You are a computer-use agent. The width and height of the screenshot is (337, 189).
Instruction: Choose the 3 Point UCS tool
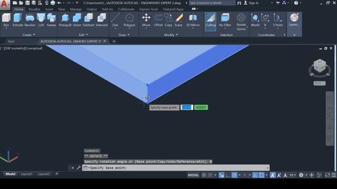pyautogui.click(x=277, y=20)
